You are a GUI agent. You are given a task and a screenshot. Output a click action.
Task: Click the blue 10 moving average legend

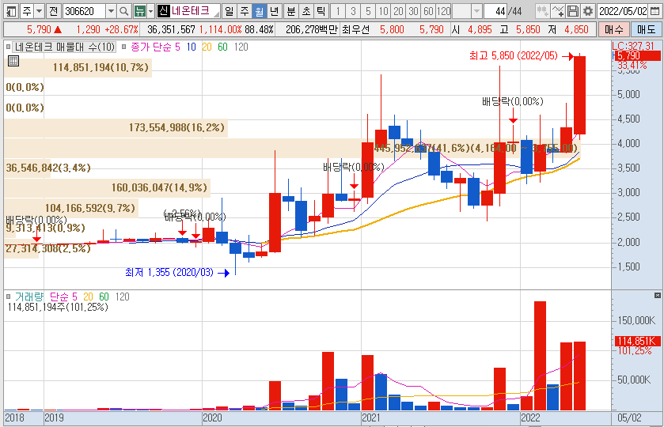coord(192,47)
